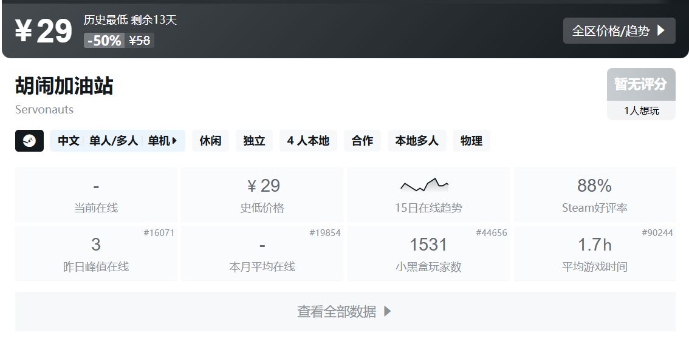Click the -50% discount badge
Viewport: 689px width, 344px height.
click(104, 41)
